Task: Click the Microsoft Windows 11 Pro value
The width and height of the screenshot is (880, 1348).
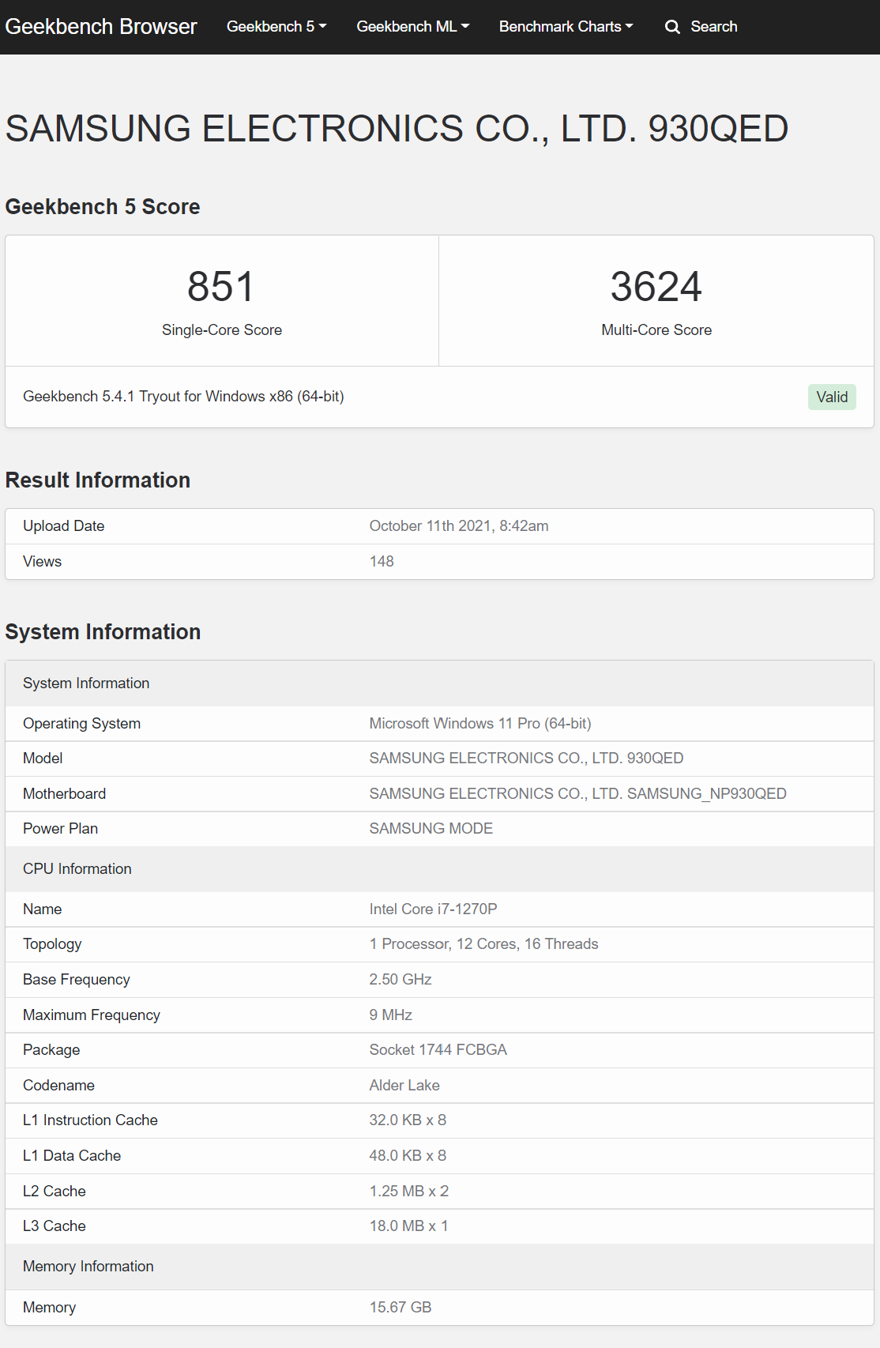Action: point(479,724)
